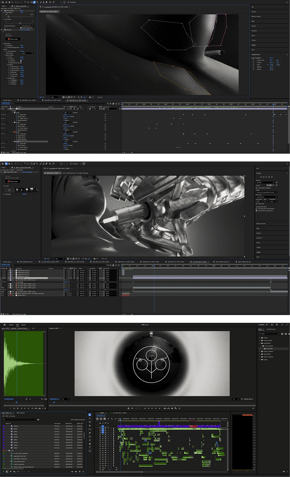290x477 pixels.
Task: Enable RotoBezier checkbox in top toolbar
Action: pyautogui.click(x=68, y=2)
